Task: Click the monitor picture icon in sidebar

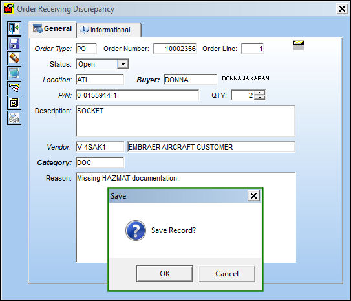Action: pos(14,73)
